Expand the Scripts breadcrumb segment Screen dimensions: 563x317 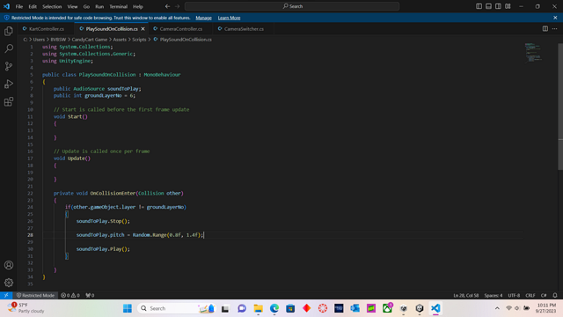[139, 40]
